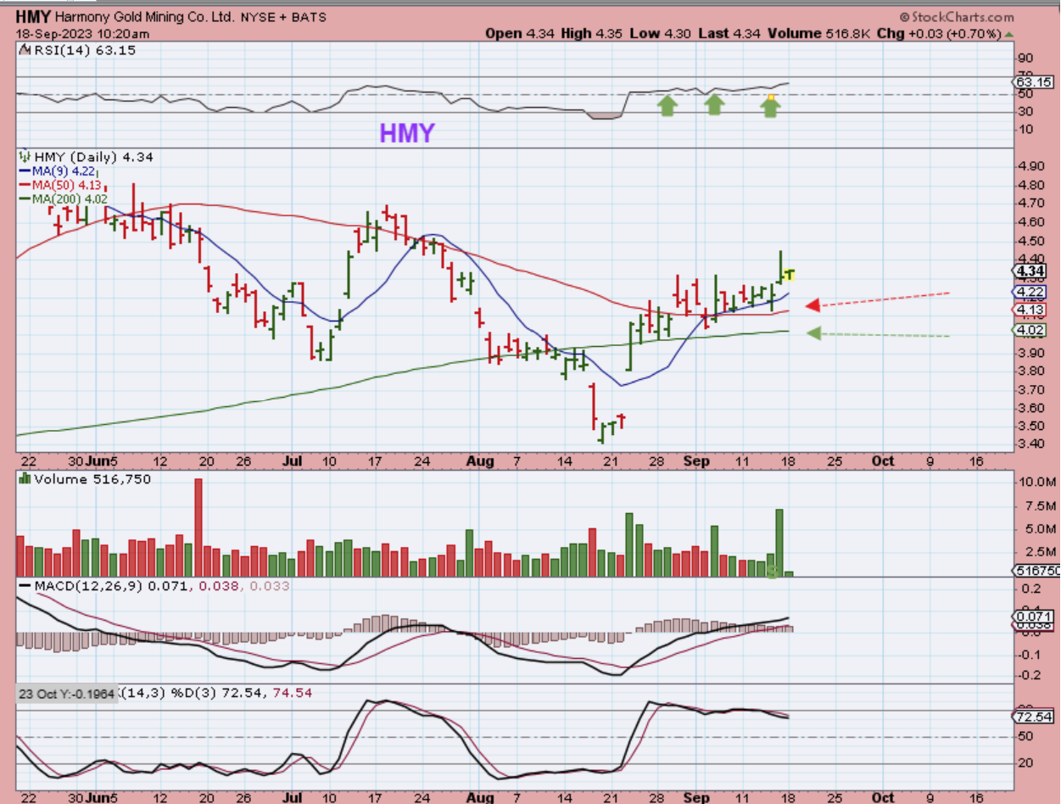Click the blue line marker before MA(9)

click(x=24, y=171)
